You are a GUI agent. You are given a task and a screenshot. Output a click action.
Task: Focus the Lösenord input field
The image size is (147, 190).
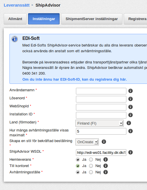[x=101, y=99]
